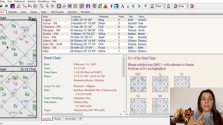Click the open book icon
The width and height of the screenshot is (223, 125).
coord(94,6)
